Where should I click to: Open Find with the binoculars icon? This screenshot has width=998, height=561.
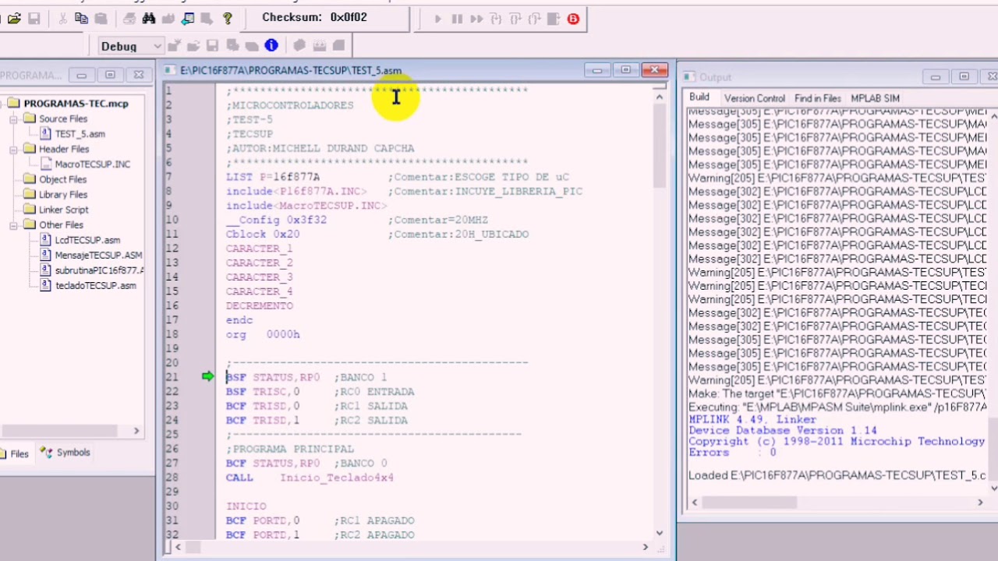pos(149,19)
